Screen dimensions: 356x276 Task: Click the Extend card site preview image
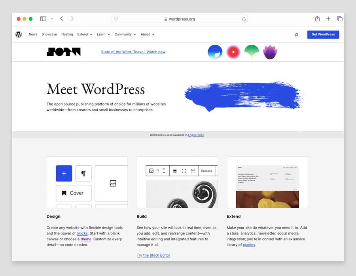pos(267,187)
